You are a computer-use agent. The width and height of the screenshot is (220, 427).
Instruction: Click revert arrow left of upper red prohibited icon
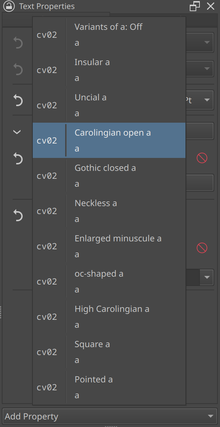[18, 158]
